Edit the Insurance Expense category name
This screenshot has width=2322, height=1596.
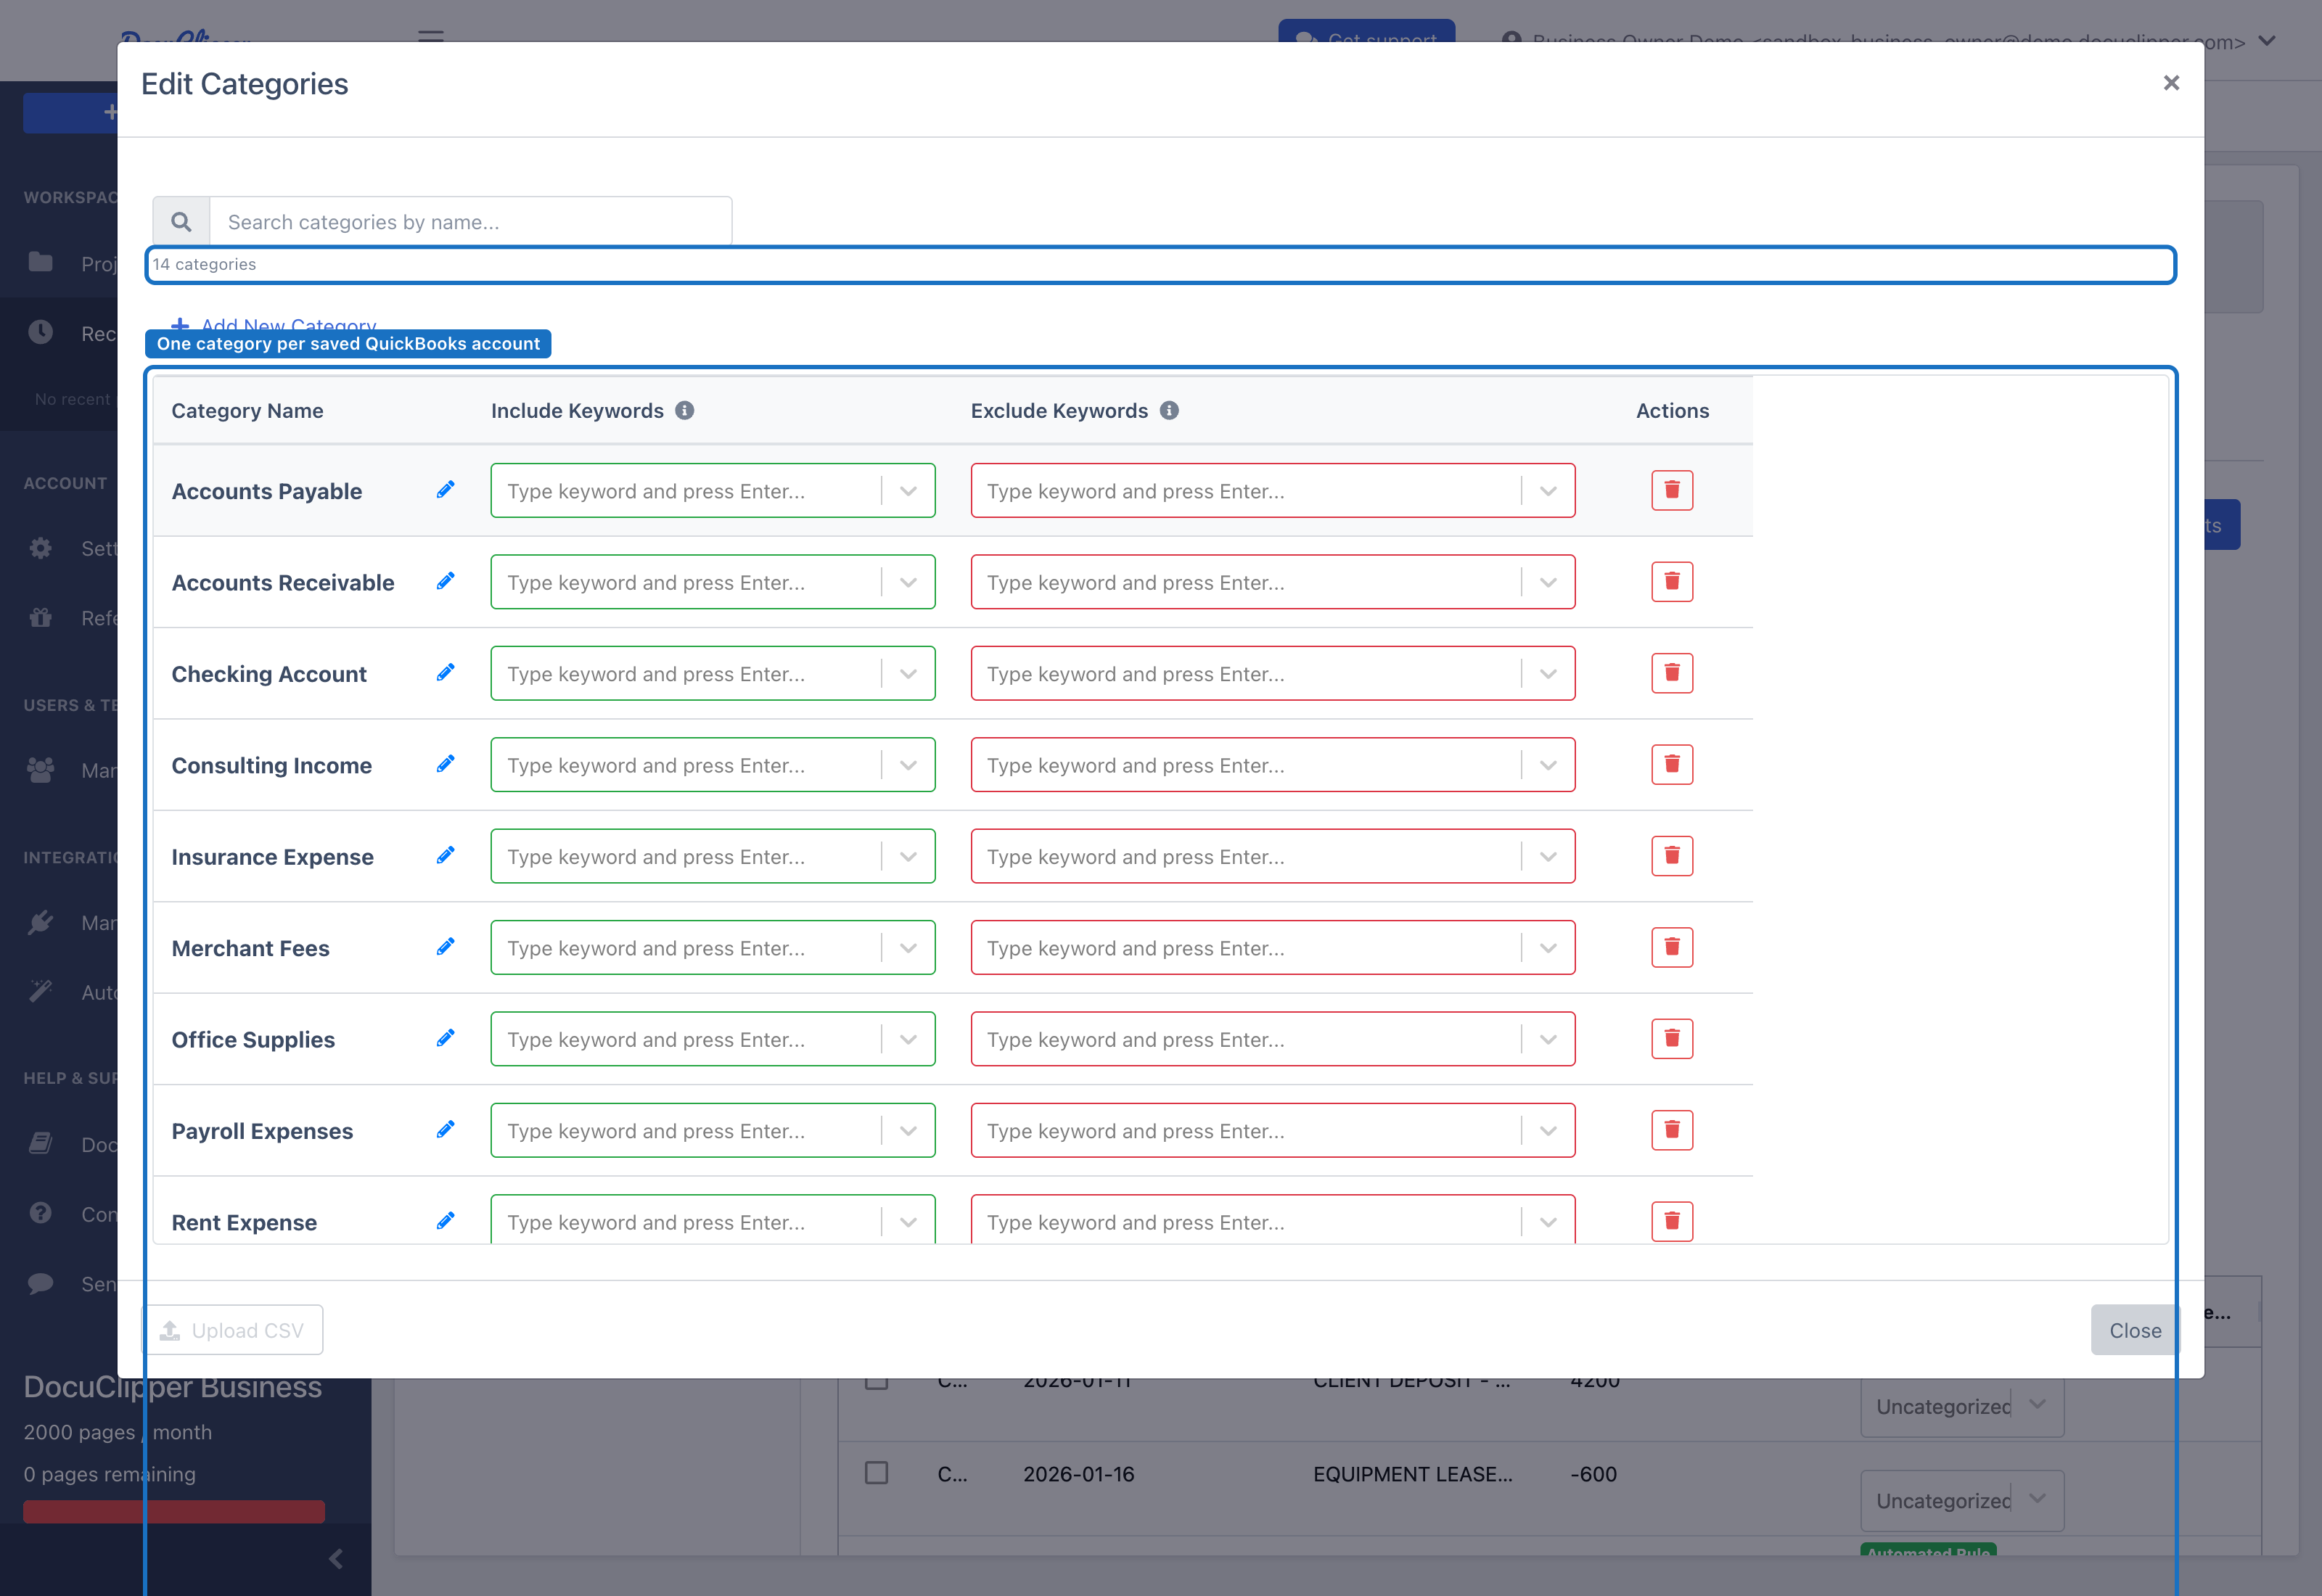coord(445,856)
